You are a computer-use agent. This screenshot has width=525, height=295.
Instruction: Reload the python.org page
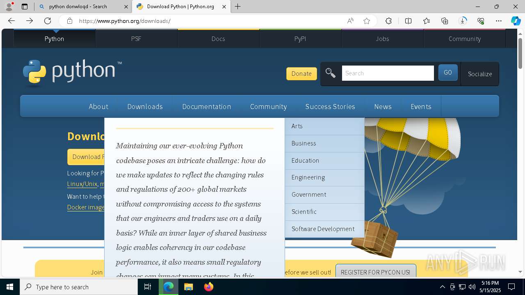[48, 21]
